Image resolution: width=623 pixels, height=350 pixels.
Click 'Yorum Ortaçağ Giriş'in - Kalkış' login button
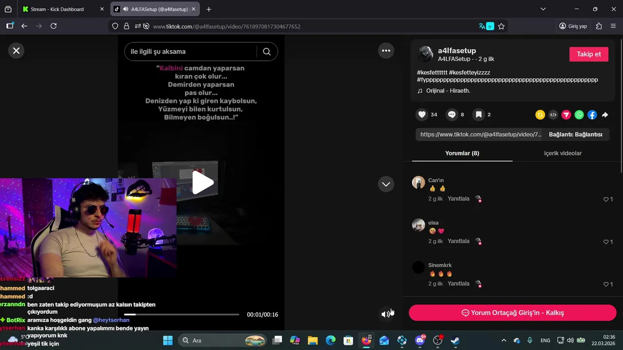coord(513,313)
